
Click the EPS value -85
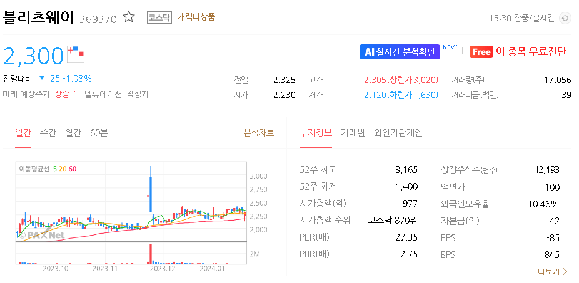tap(553, 238)
